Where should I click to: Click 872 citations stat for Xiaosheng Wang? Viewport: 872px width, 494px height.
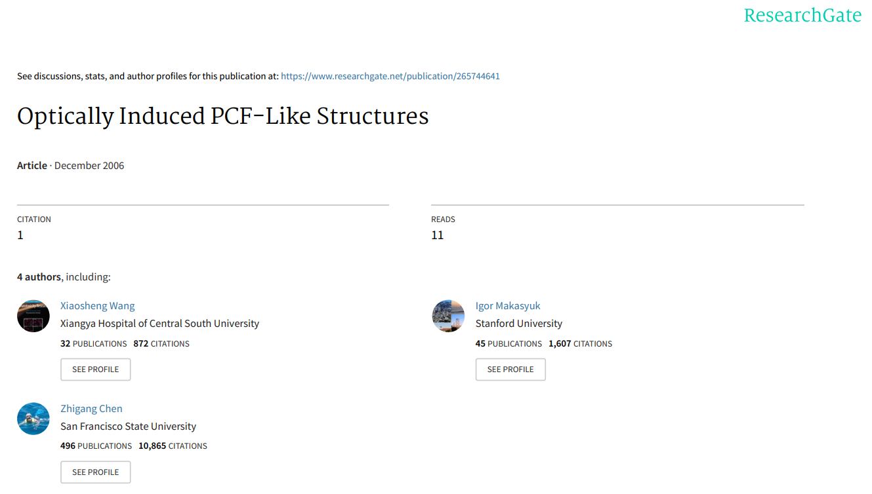tap(161, 344)
